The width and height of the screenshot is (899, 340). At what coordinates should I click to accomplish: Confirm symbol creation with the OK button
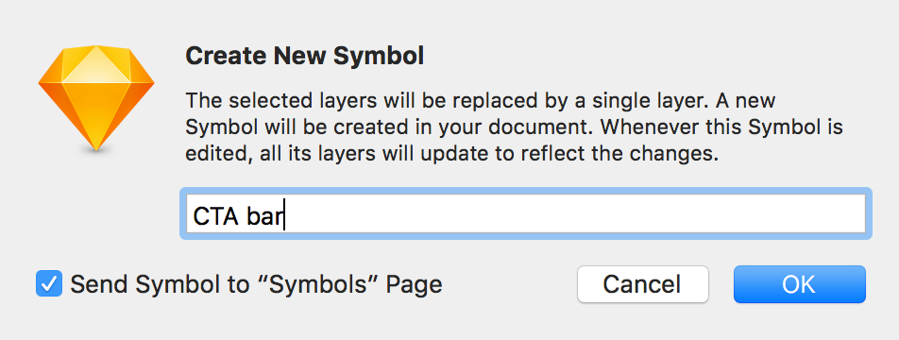point(799,284)
